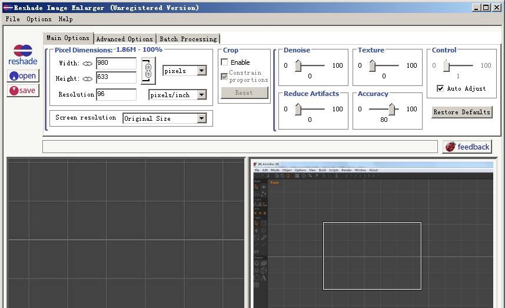The width and height of the screenshot is (505, 308).
Task: Click the Control slider handle
Action: point(446,65)
